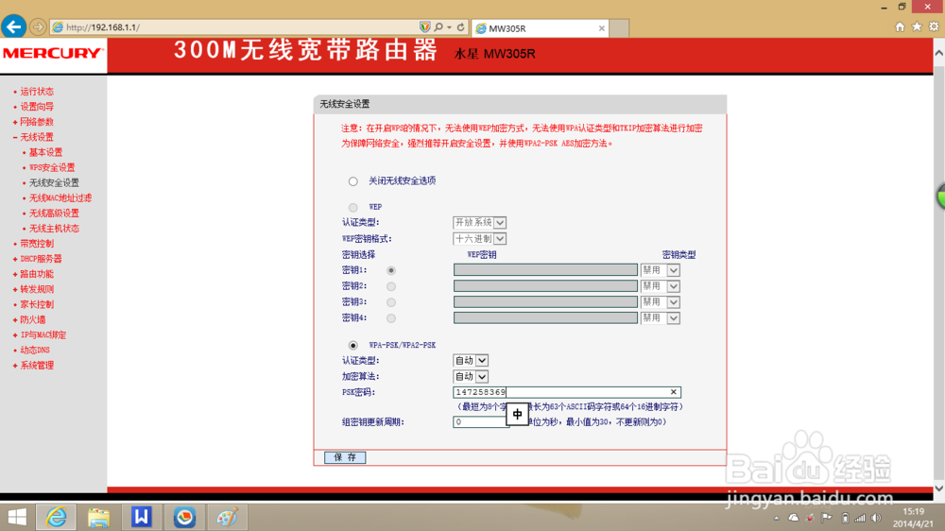Clear PSK password field with X
The image size is (945, 531).
pos(673,392)
